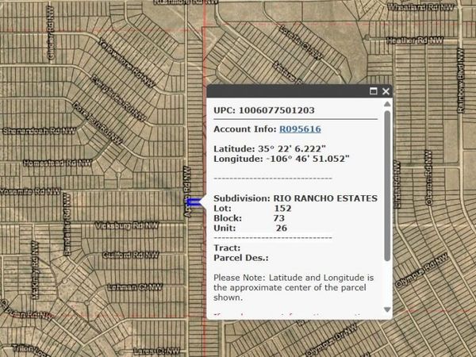Viewport: 476px width, 357px height.
Task: Click Shenandoah Rd NW street label
Action: 39,131
